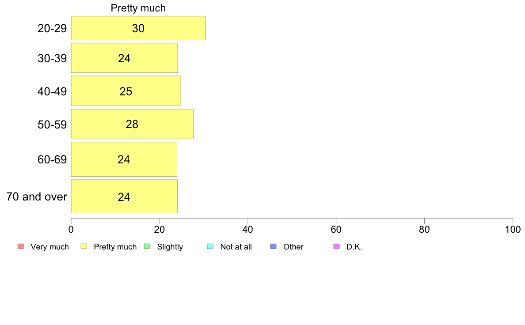Viewport: 525px width, 325px height.
Task: Click the 70 and over axis label
Action: (37, 197)
